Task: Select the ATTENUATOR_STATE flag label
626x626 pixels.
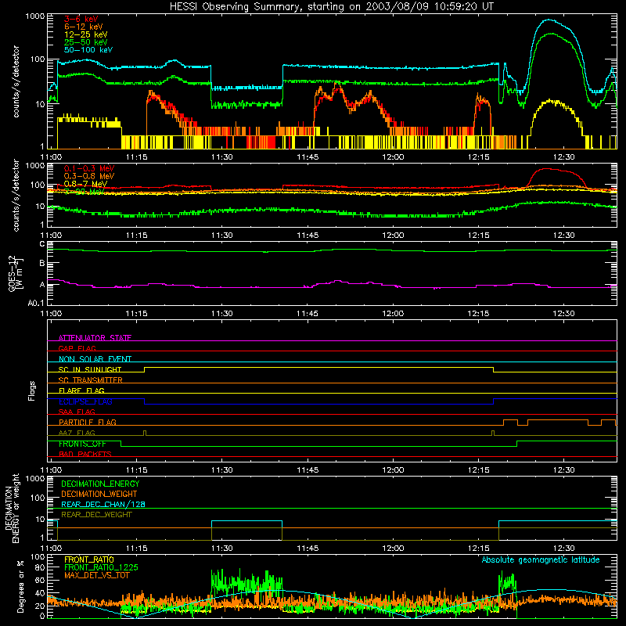Action: [95, 338]
